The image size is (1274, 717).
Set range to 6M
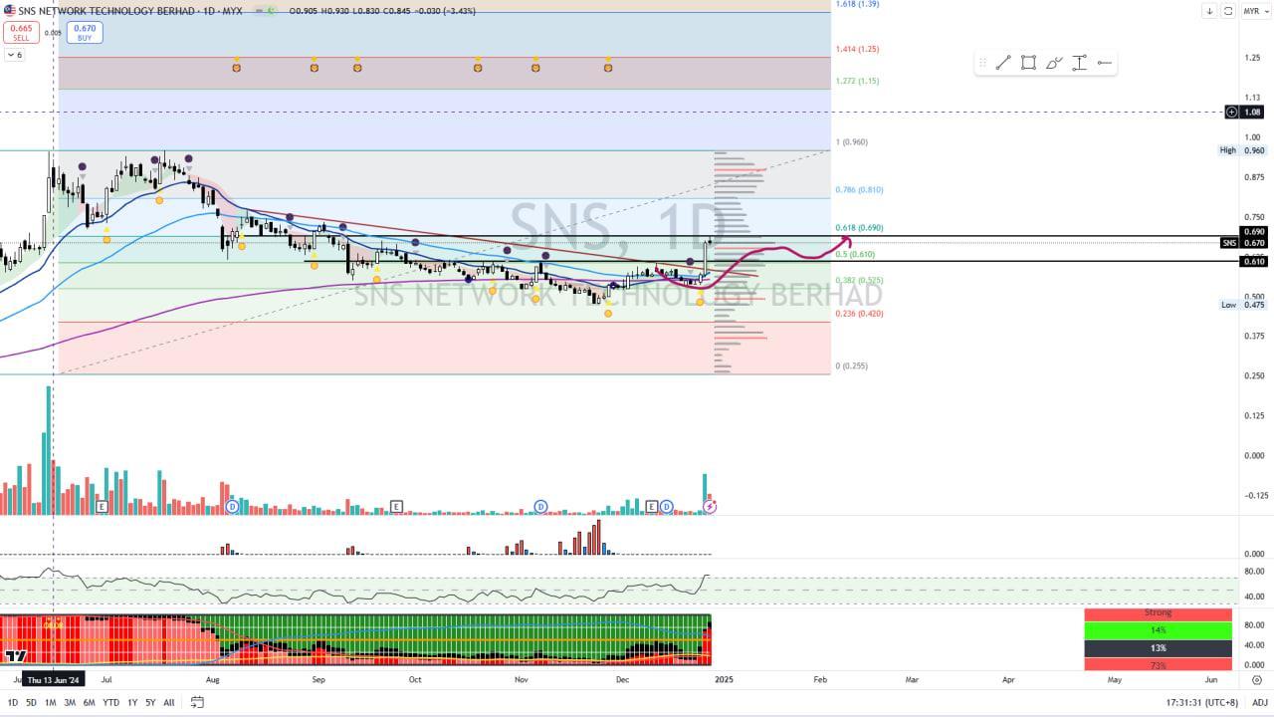pyautogui.click(x=90, y=702)
